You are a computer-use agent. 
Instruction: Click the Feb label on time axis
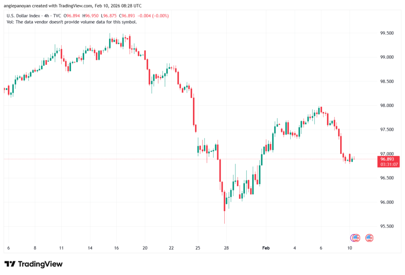[266, 248]
